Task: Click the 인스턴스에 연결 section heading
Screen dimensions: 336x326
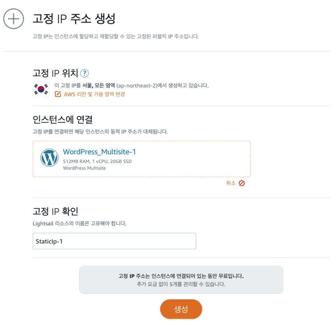Action: 63,119
